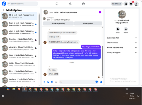Click the taskbar clock showing 5:40 pm
The image size is (142, 105).
tap(132, 96)
